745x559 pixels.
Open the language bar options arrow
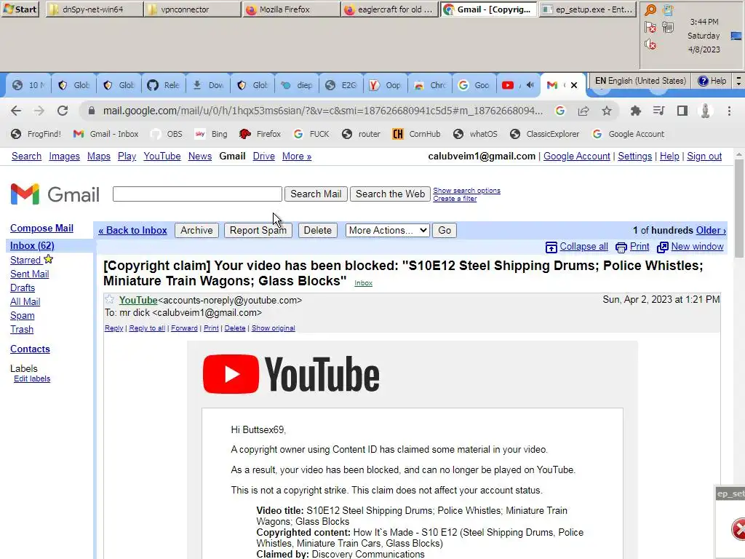point(738,81)
